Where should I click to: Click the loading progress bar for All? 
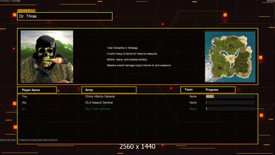230,109
